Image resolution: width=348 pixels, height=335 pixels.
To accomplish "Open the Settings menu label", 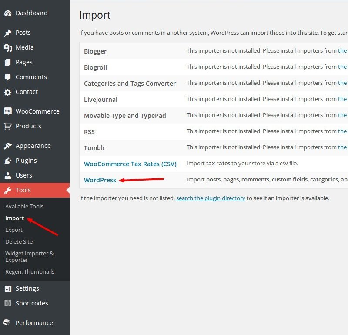I will 27,288.
